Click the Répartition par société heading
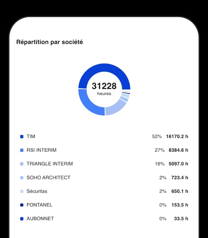Image resolution: width=208 pixels, height=238 pixels. (50, 42)
